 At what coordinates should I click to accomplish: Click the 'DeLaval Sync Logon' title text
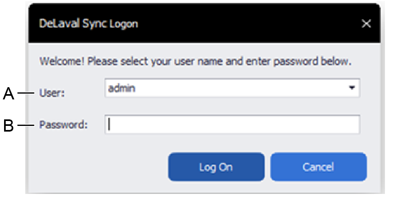coord(88,24)
